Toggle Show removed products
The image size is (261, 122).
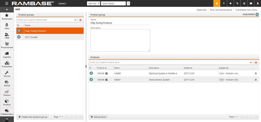[221, 10]
